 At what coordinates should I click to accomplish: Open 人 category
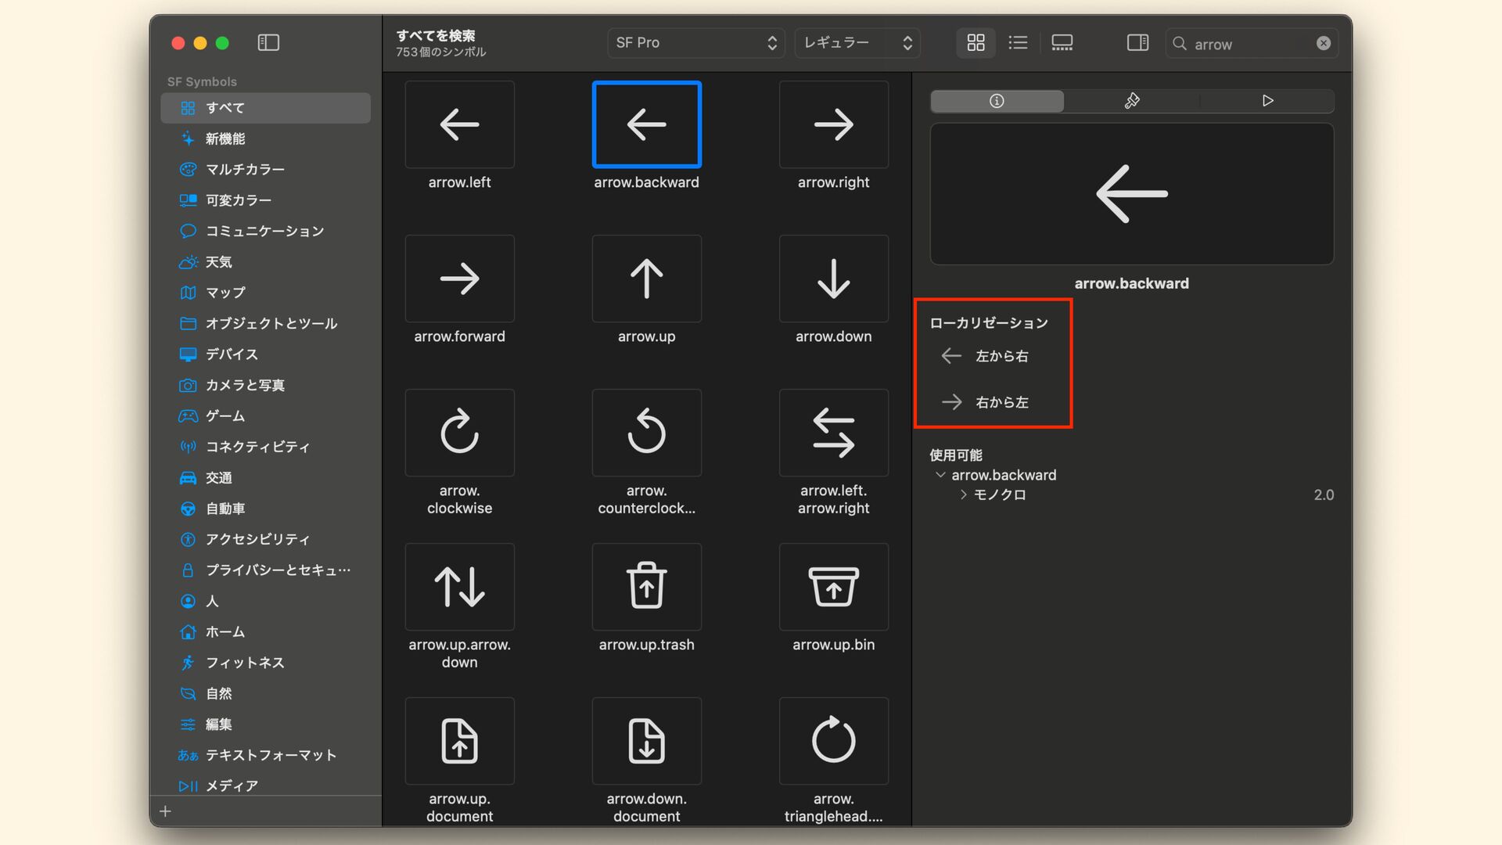click(265, 601)
